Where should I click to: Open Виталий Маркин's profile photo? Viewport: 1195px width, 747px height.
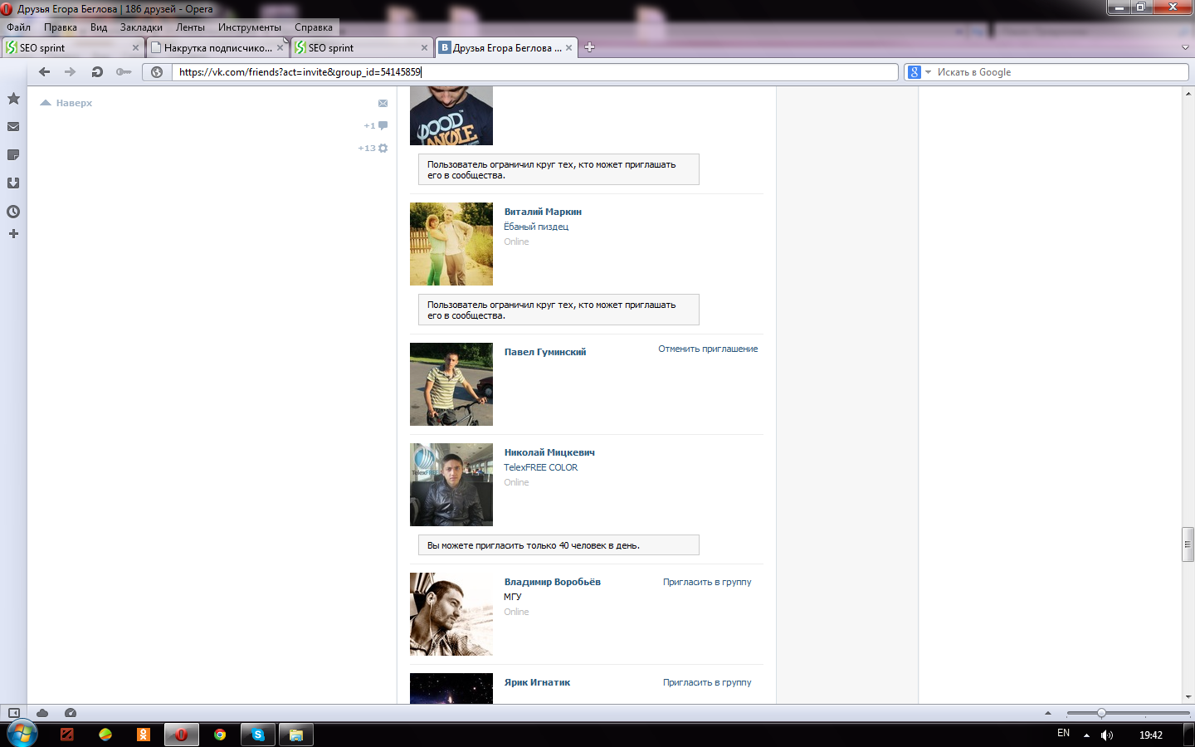(451, 244)
